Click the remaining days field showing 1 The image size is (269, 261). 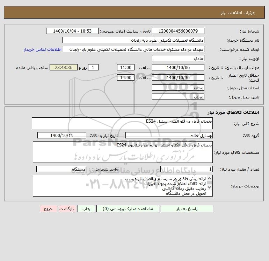[93, 68]
